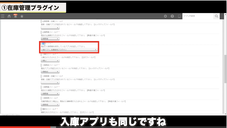
Task: Open the settings gear icon
Action: (x=166, y=16)
